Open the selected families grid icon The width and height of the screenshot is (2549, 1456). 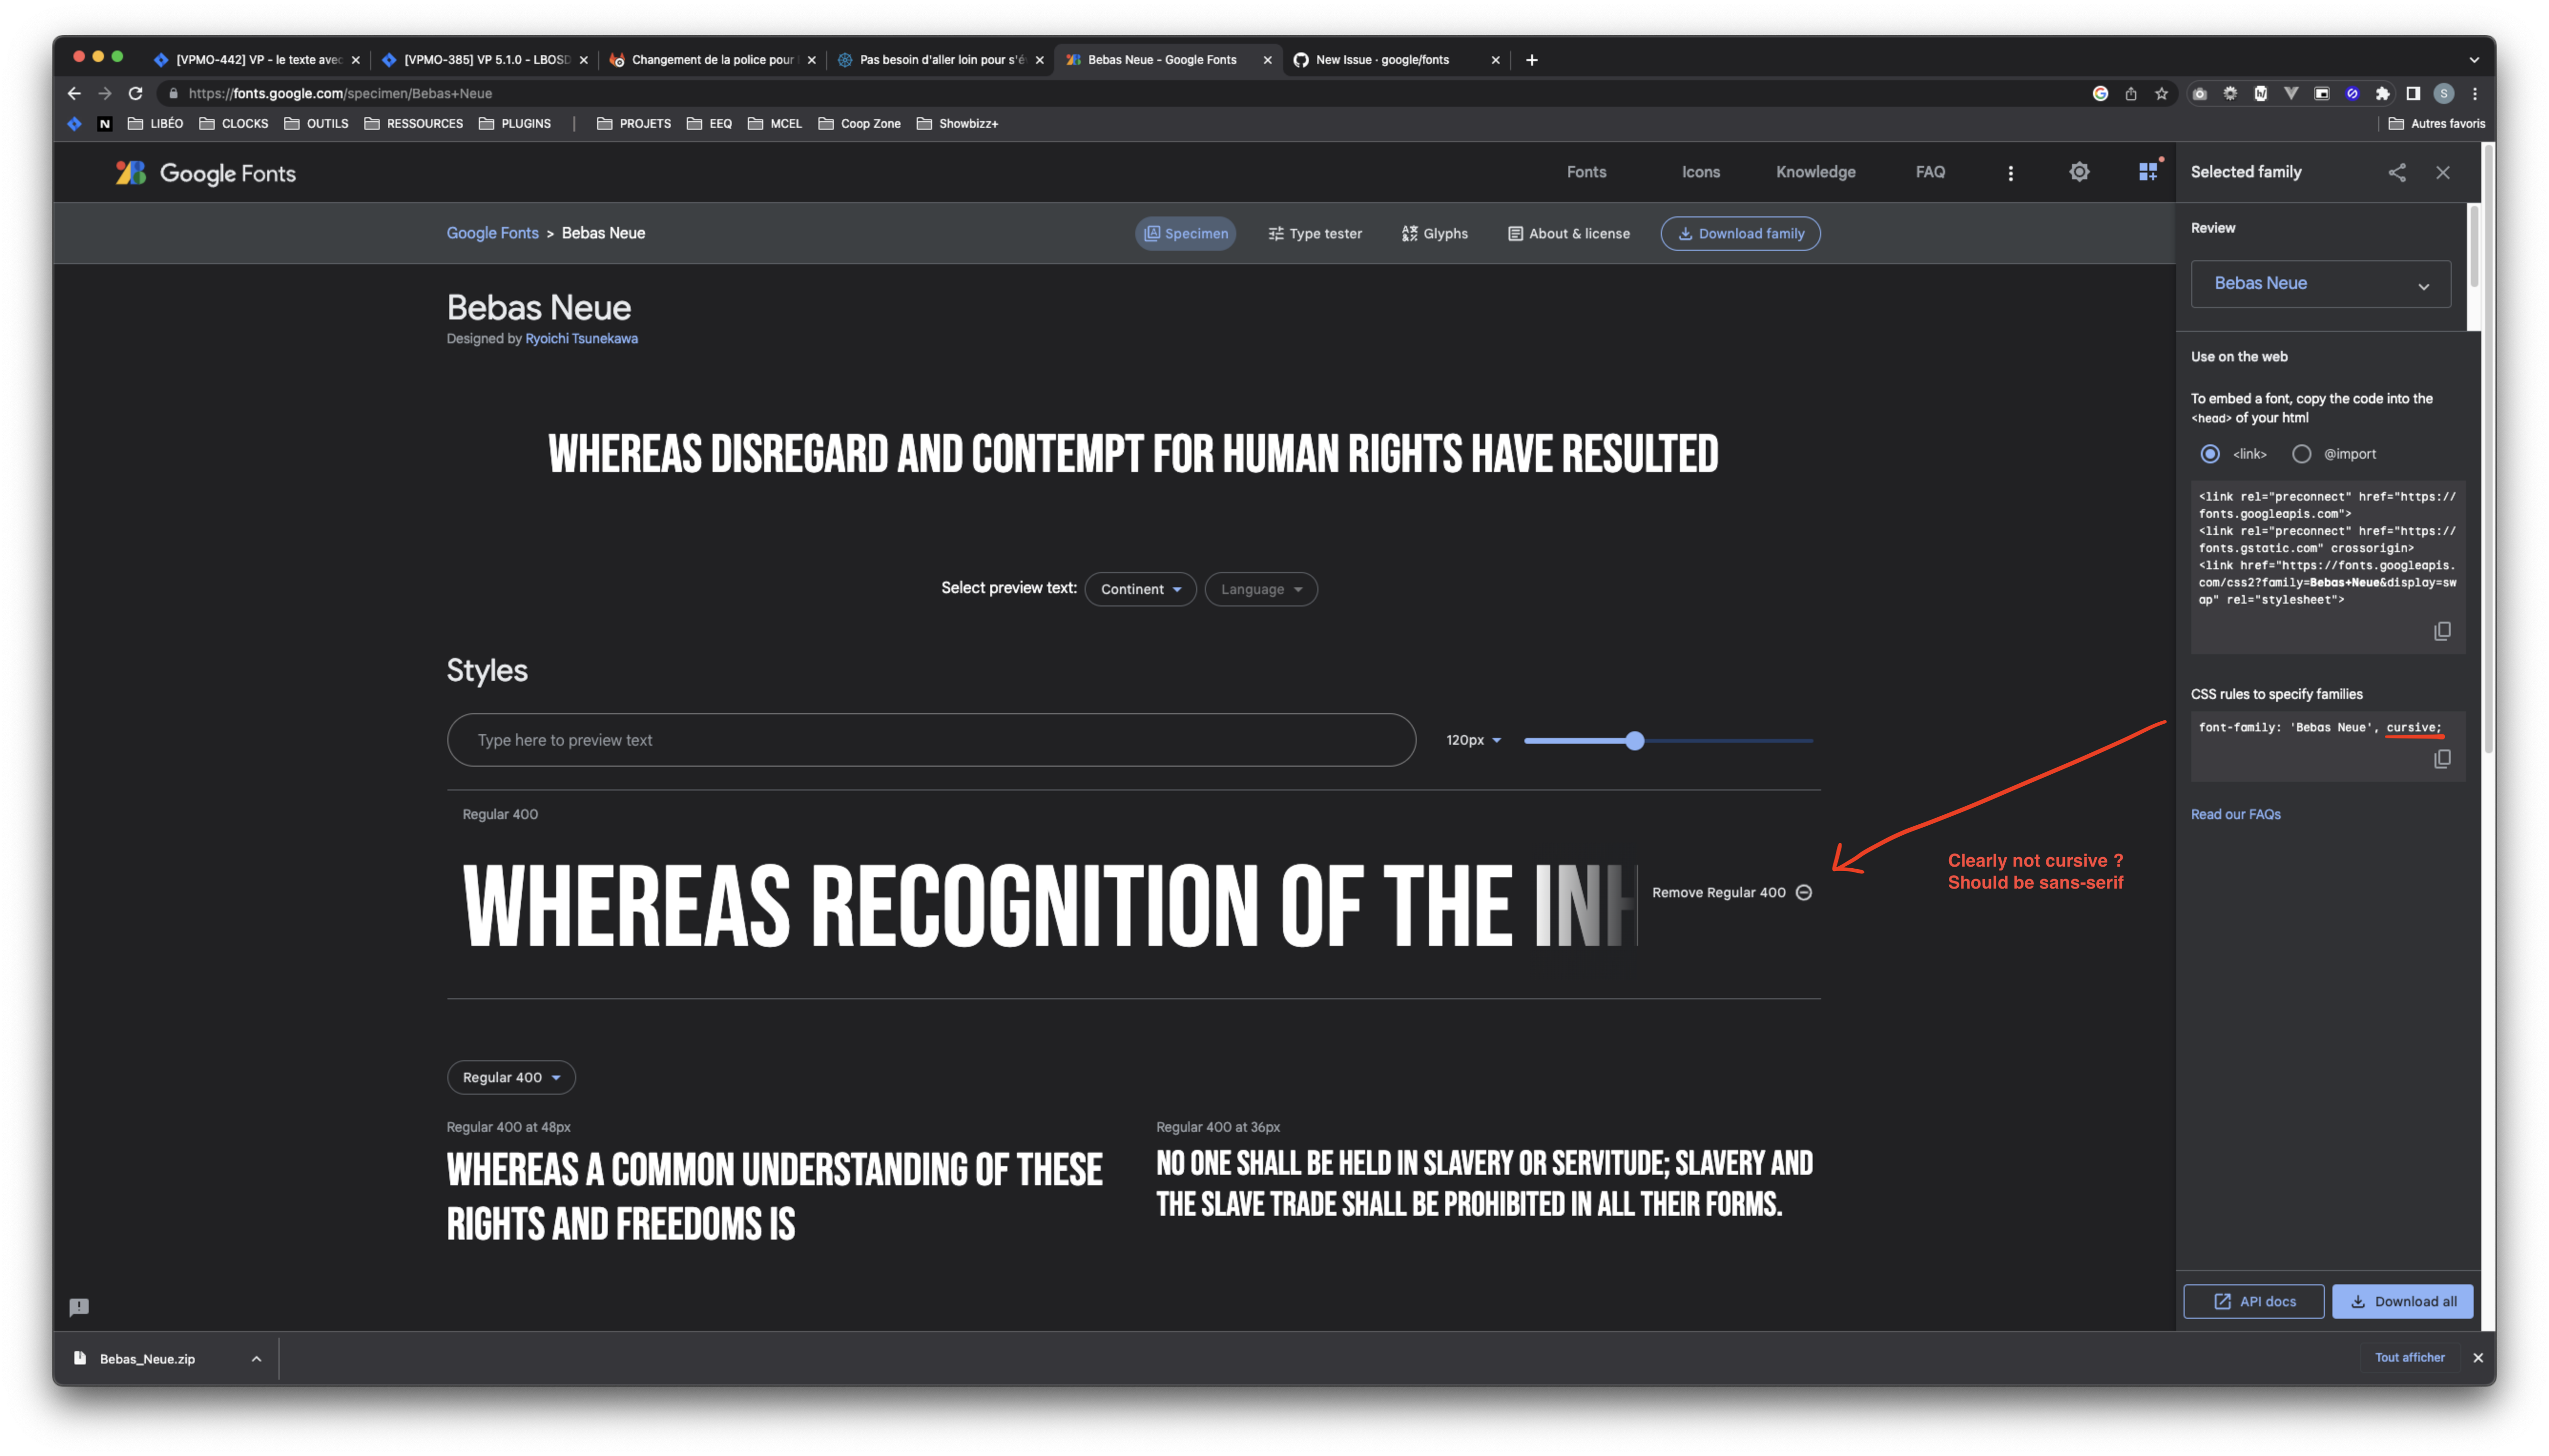pos(2148,172)
